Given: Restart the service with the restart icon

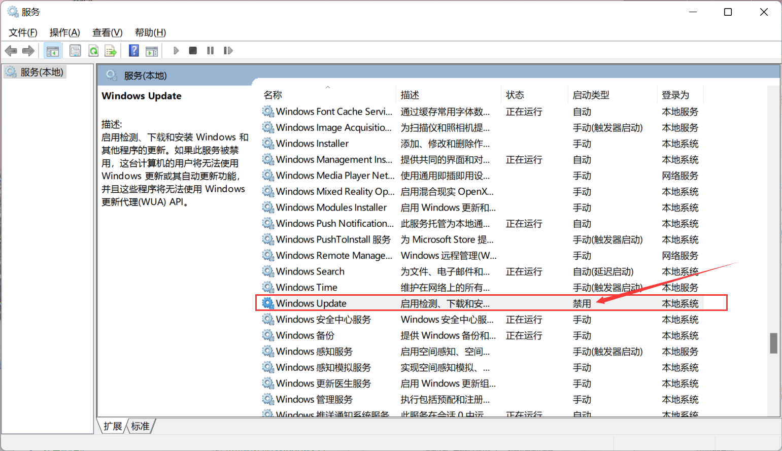Looking at the screenshot, I should (228, 51).
